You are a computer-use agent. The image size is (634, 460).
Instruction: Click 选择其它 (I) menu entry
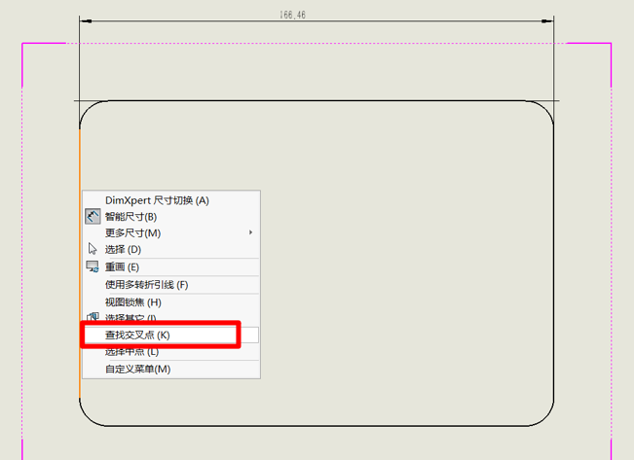pos(171,317)
